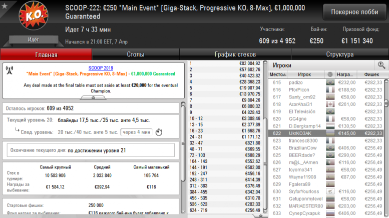Select player row D.Bergkamp14
Image resolution: width=389 pixels, height=218 pixels.
coord(326,126)
